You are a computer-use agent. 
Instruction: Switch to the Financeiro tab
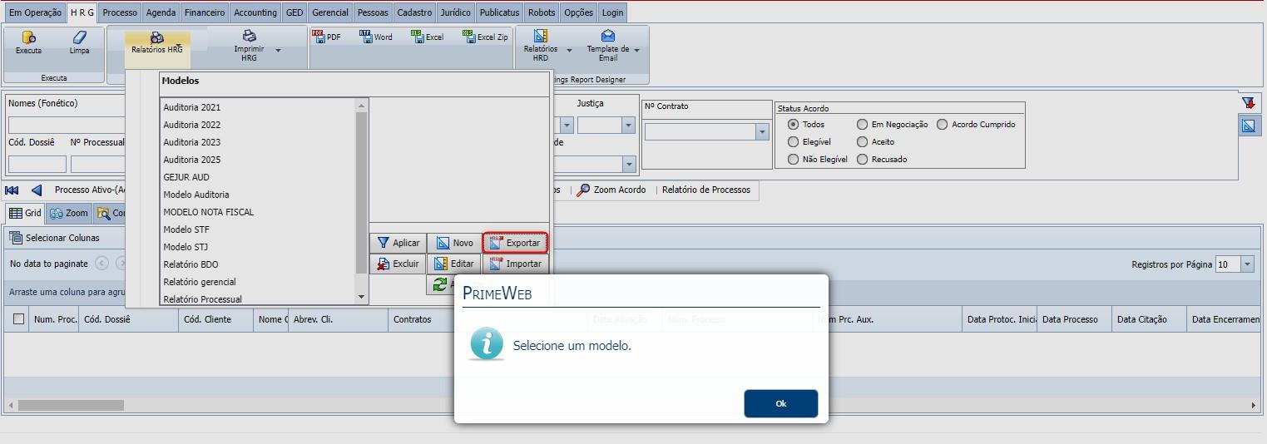click(204, 12)
